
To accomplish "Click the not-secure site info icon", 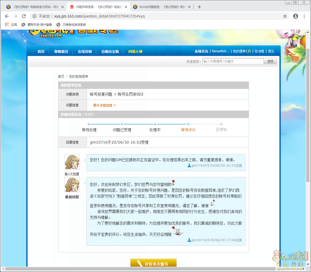I will tap(34, 16).
